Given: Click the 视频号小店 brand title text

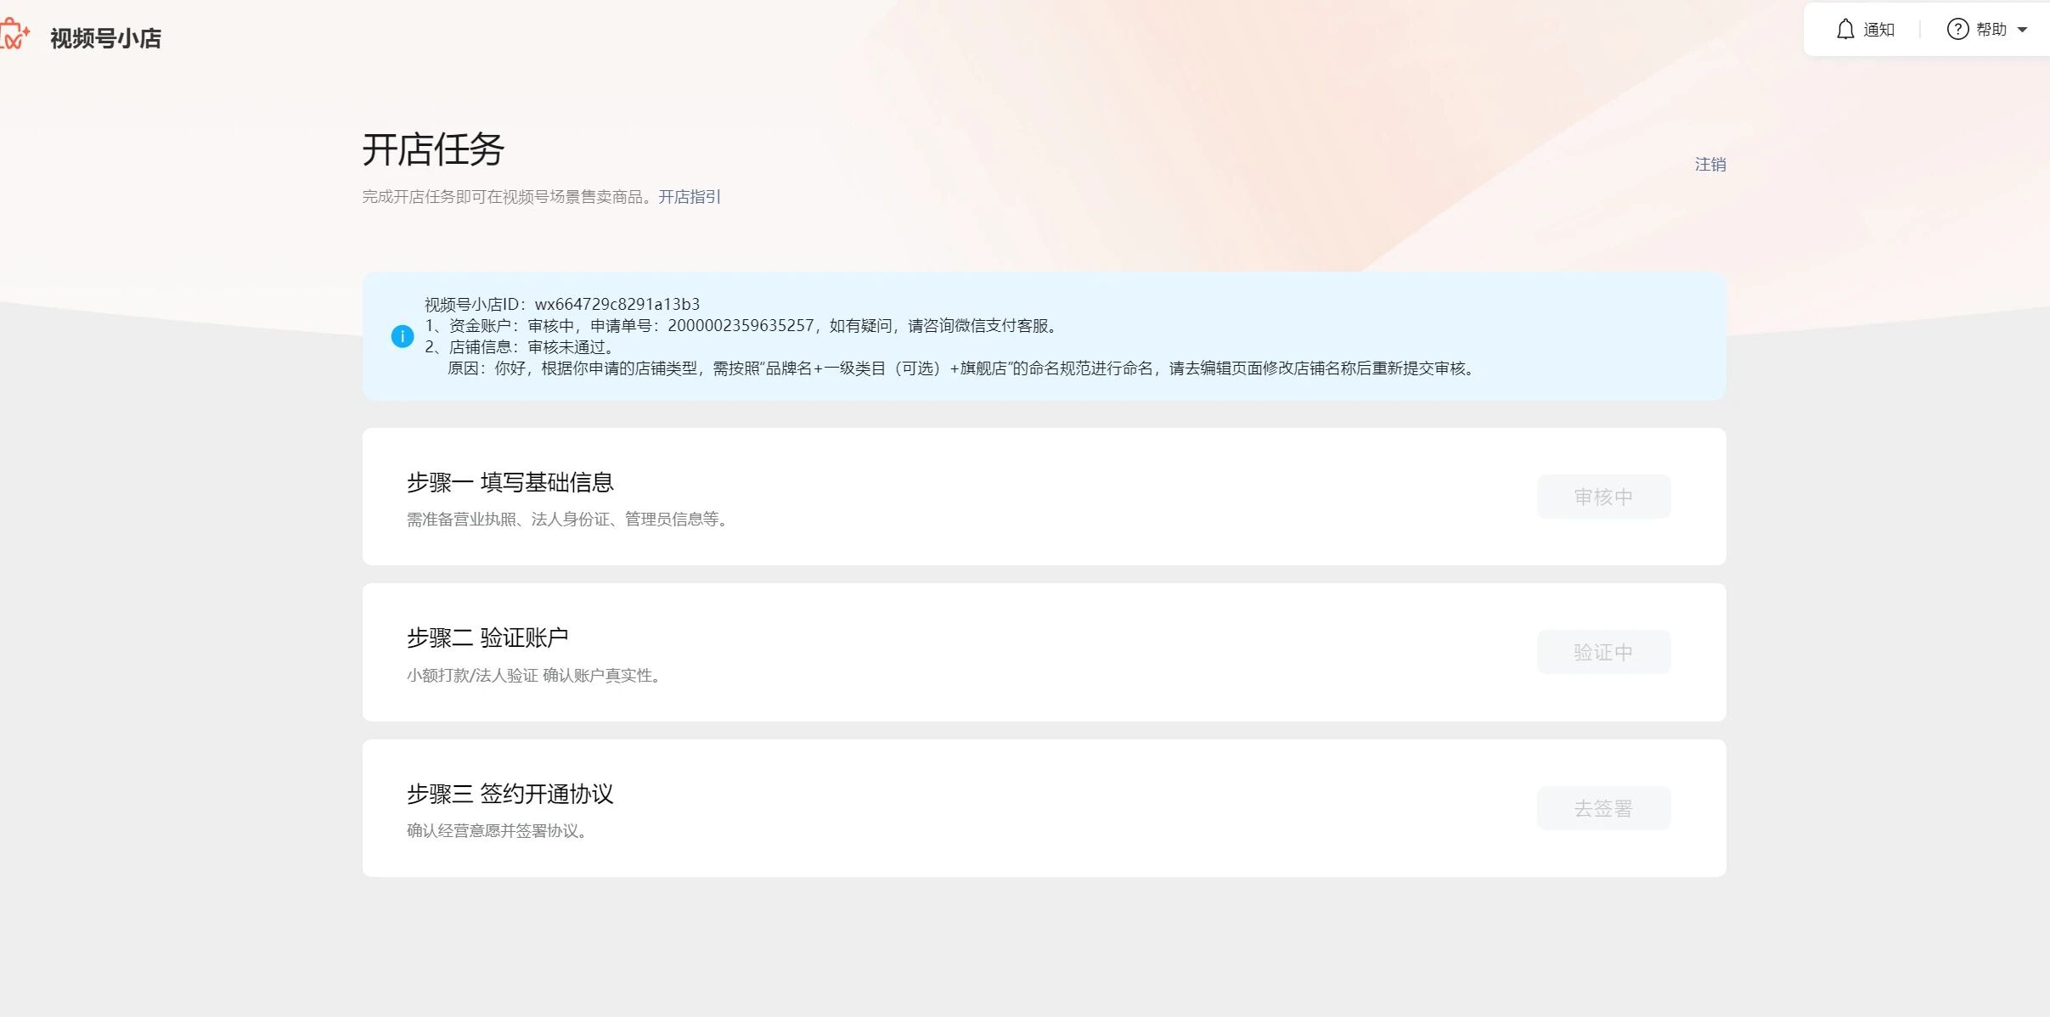Looking at the screenshot, I should (x=105, y=38).
